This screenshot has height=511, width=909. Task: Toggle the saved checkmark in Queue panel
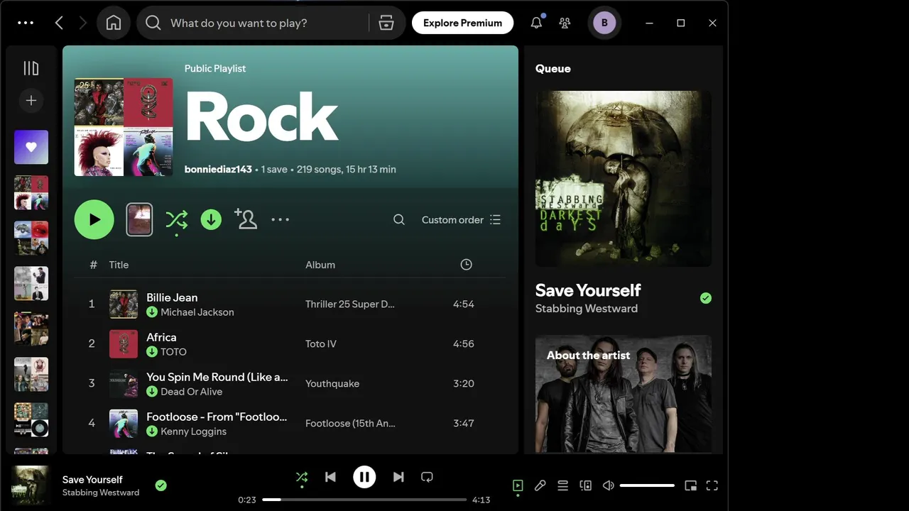click(705, 298)
